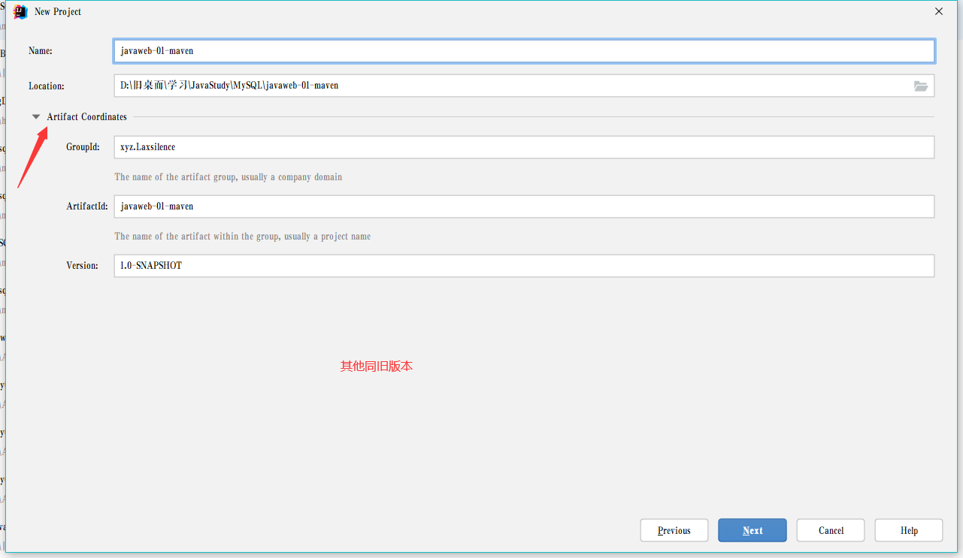The width and height of the screenshot is (963, 558).
Task: Click the "GroupId:" label
Action: [x=83, y=147]
